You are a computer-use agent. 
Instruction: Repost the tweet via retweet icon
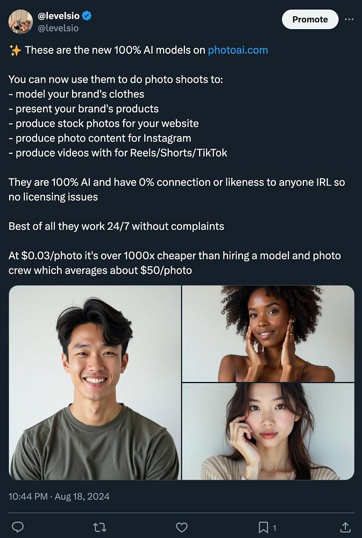[100, 527]
